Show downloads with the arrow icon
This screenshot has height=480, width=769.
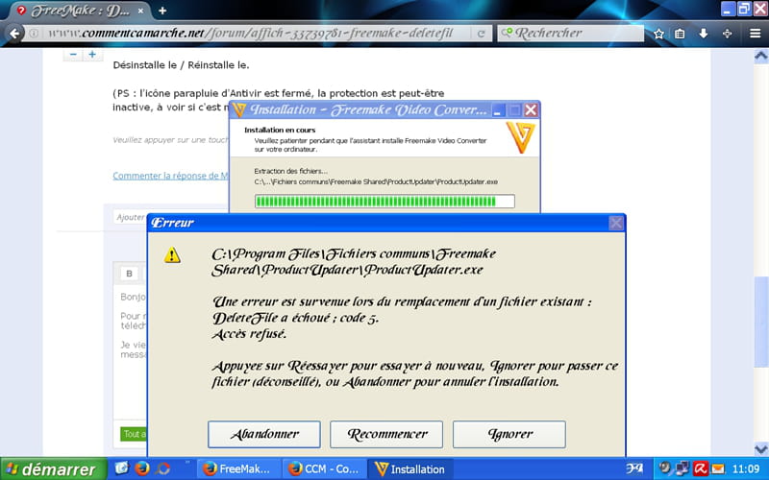coord(704,34)
